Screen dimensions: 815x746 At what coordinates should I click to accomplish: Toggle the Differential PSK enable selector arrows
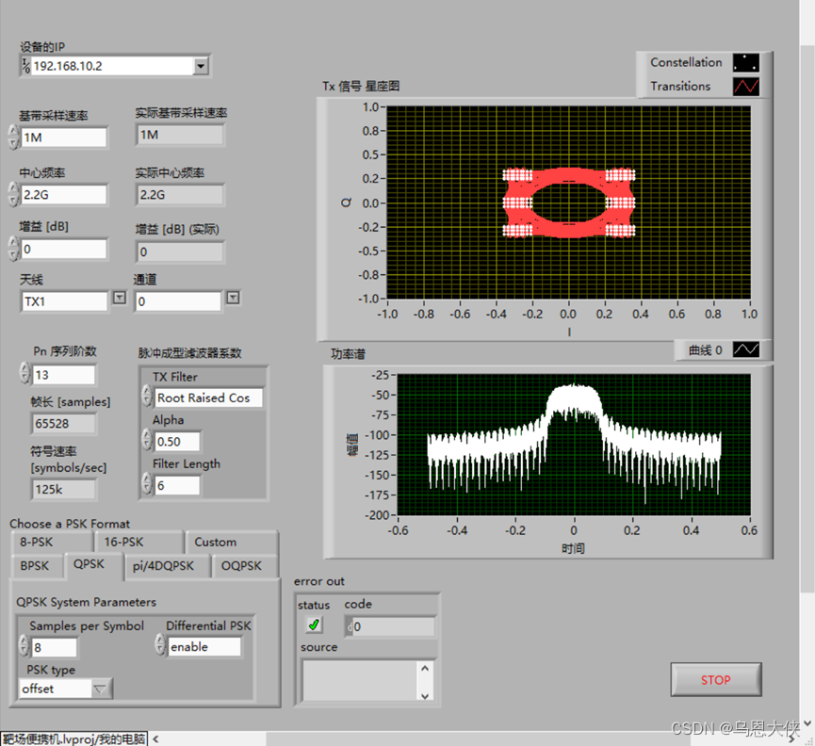(x=160, y=645)
